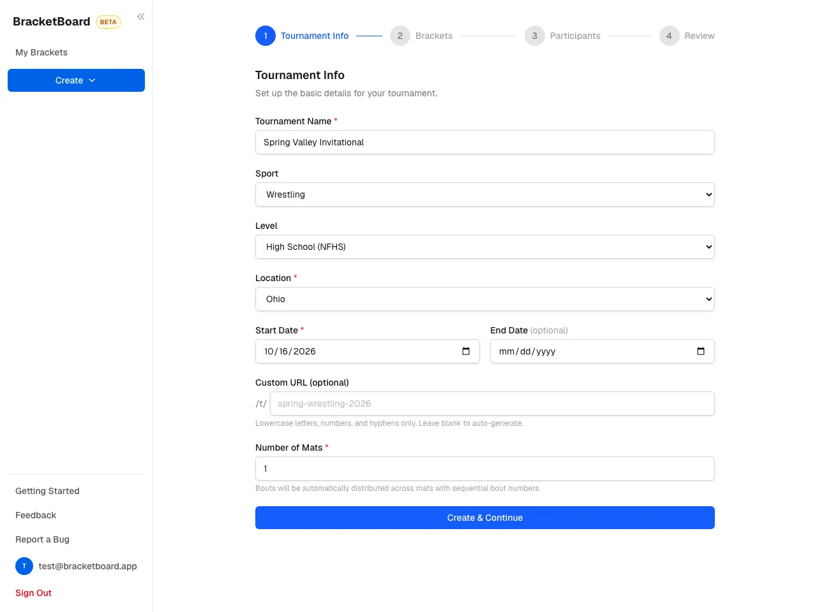This screenshot has height=612, width=817.
Task: Open the Level dropdown showing High School
Action: [x=485, y=247]
